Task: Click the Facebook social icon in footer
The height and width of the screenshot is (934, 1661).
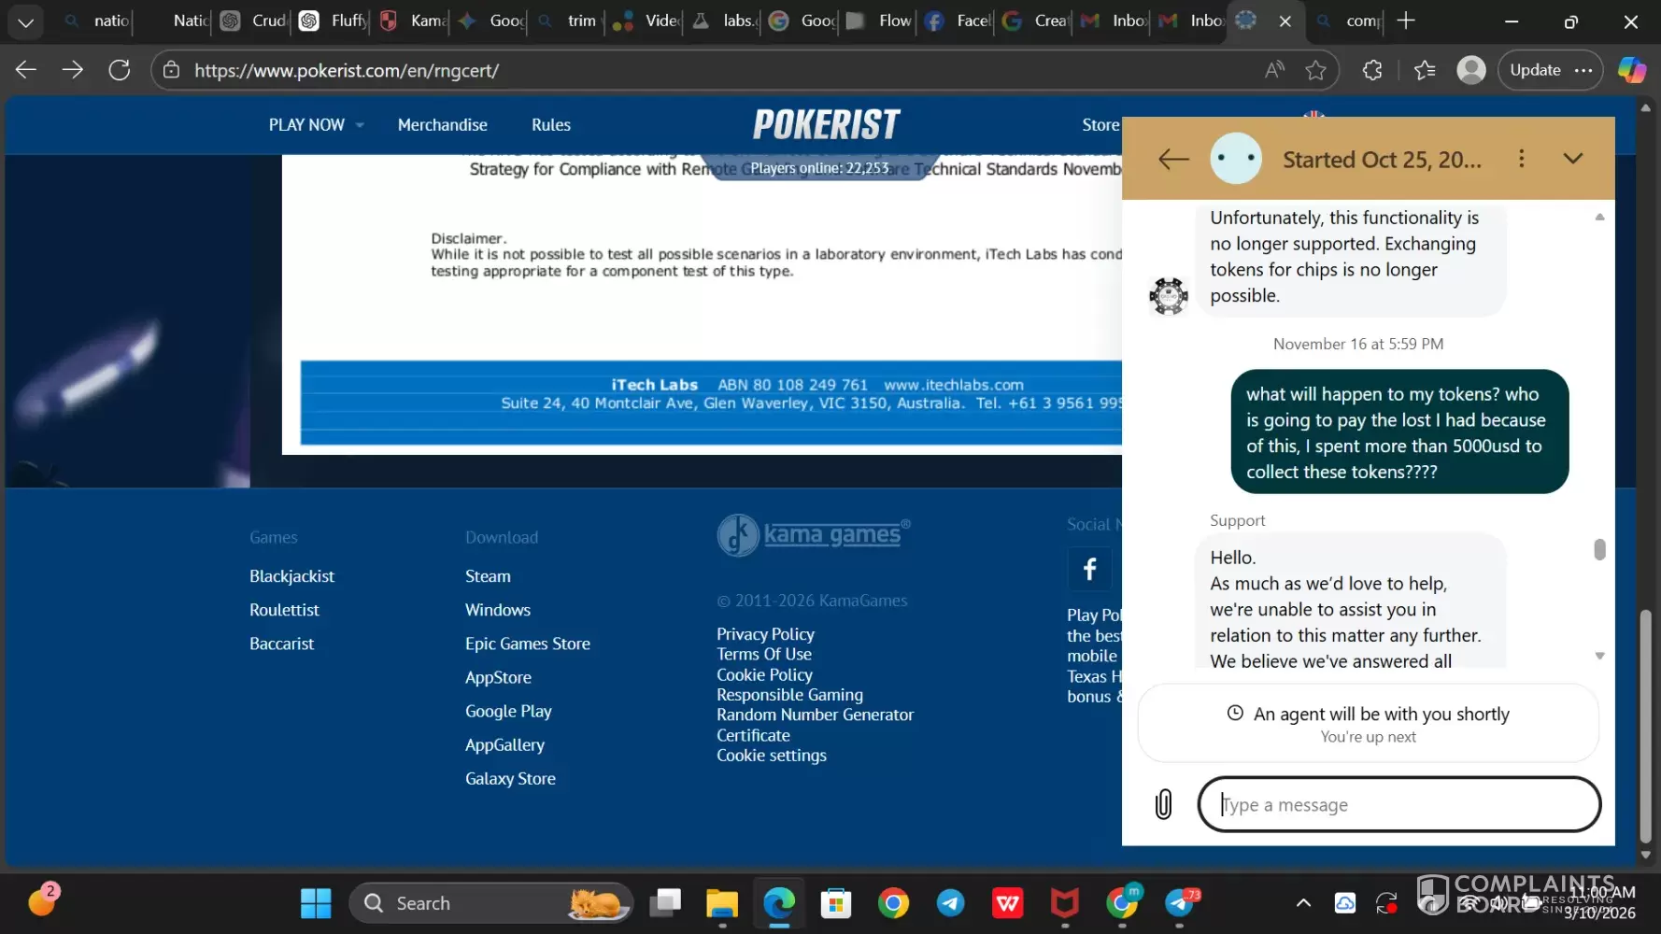Action: click(1089, 569)
